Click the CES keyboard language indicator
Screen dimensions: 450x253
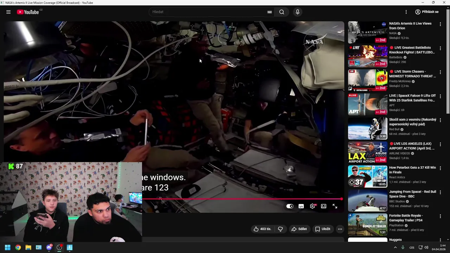pyautogui.click(x=412, y=247)
